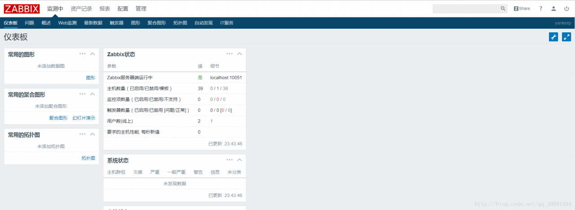Viewport: 575px width, 210px height.
Task: Click the localhost:10051 detail text
Action: point(226,78)
